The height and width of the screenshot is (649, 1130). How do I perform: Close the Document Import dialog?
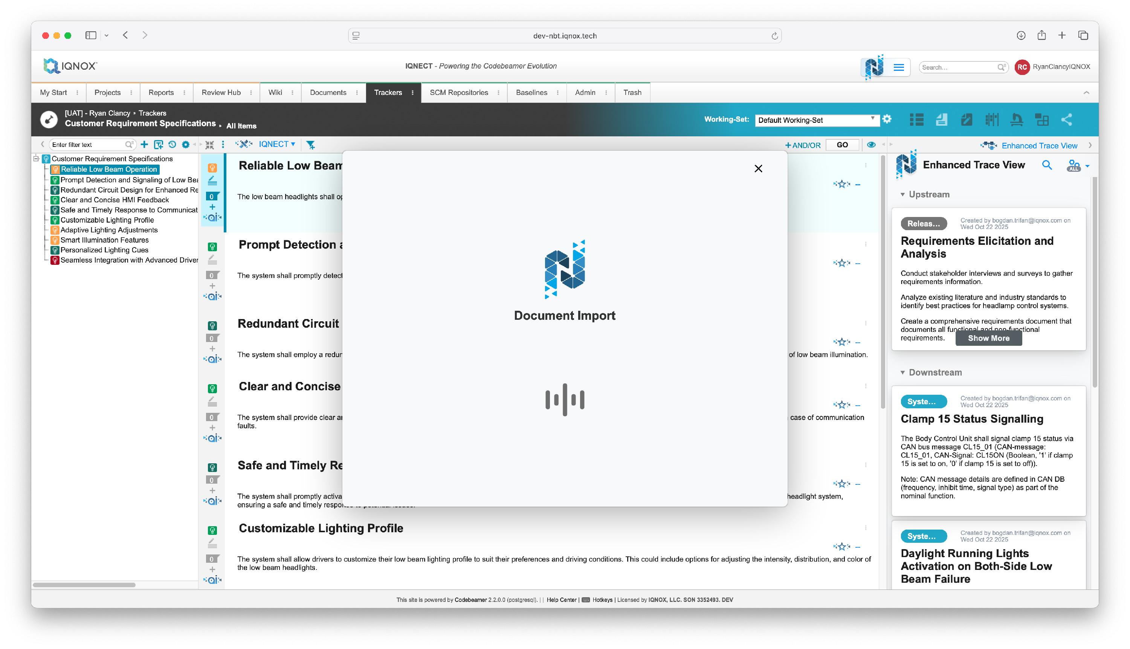click(x=758, y=168)
